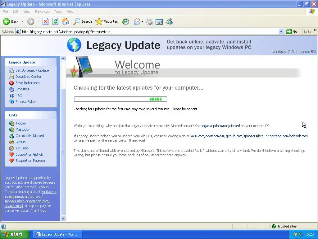The width and height of the screenshot is (318, 239).
Task: Expand the Links toolbar chevron
Action: (x=315, y=30)
